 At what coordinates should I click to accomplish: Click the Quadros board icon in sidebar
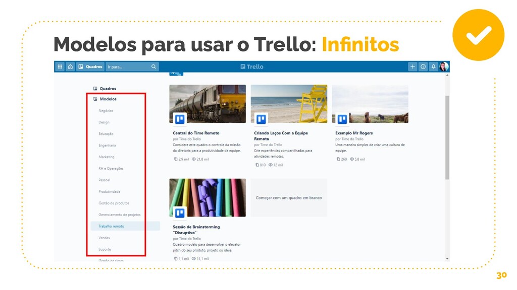(x=95, y=89)
